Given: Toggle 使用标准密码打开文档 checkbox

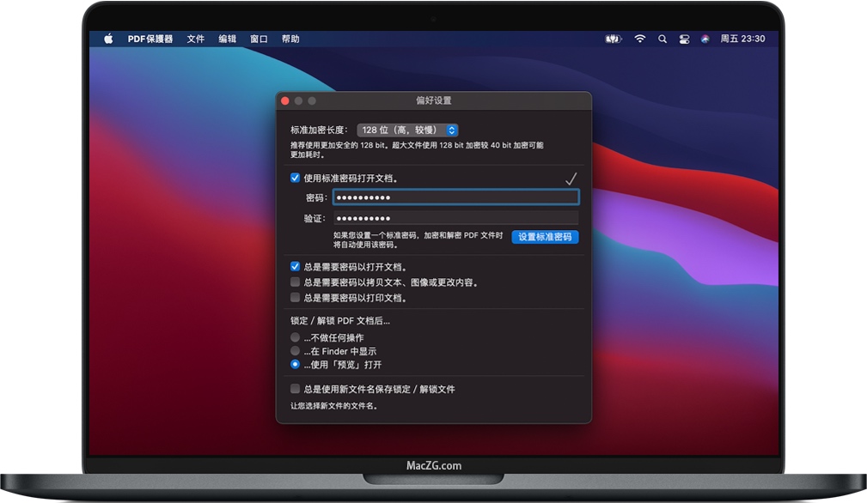Looking at the screenshot, I should tap(295, 178).
